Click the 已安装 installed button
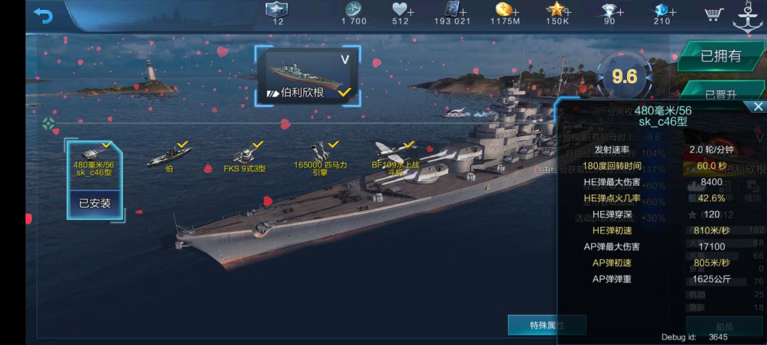The height and width of the screenshot is (345, 767). 94,203
